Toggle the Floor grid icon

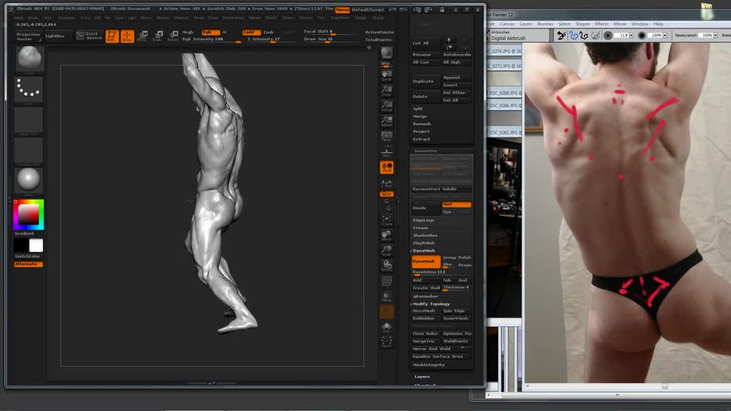386,152
